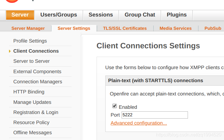Go to the Group Chat tab
Viewport: 224px width, 140px height.
pos(140,15)
